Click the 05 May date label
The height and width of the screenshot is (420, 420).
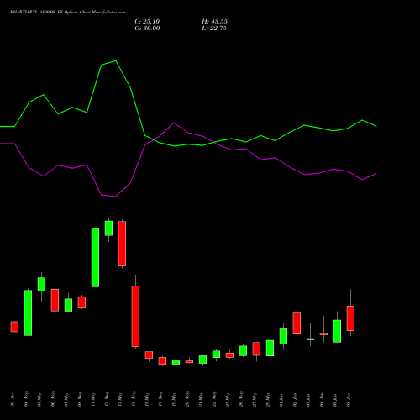tap(39, 400)
